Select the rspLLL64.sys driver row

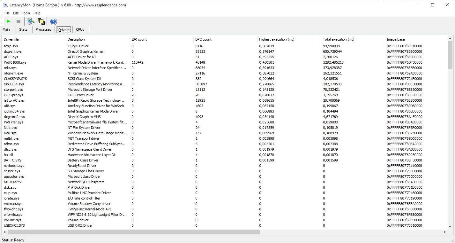pyautogui.click(x=225, y=84)
